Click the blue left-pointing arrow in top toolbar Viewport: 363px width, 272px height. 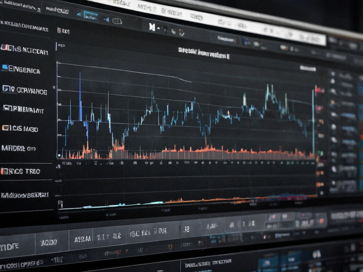click(x=79, y=15)
